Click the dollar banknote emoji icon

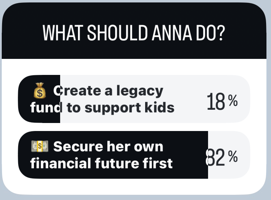(39, 146)
